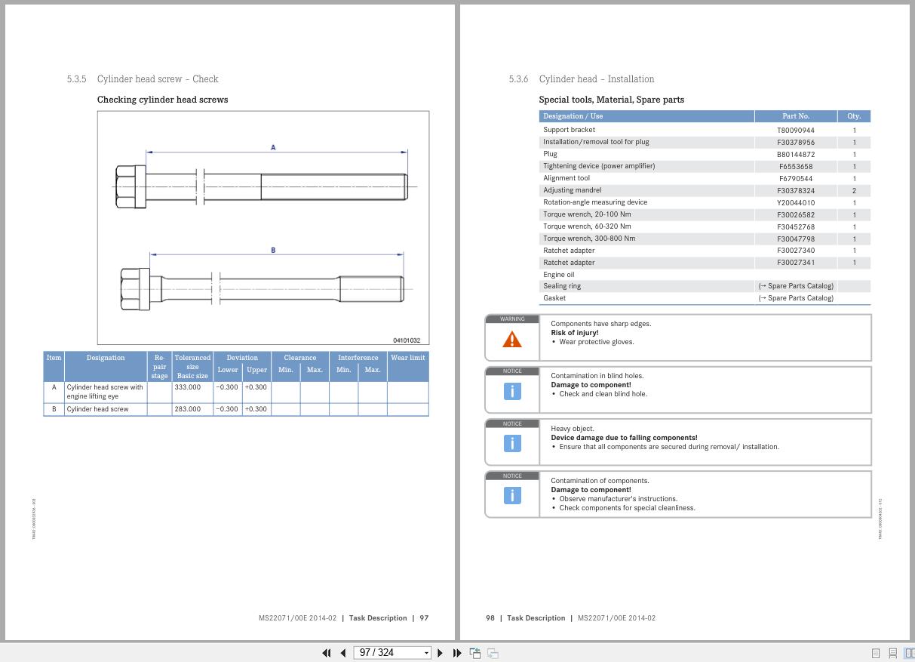The width and height of the screenshot is (915, 662).
Task: Go to the next page
Action: point(441,653)
